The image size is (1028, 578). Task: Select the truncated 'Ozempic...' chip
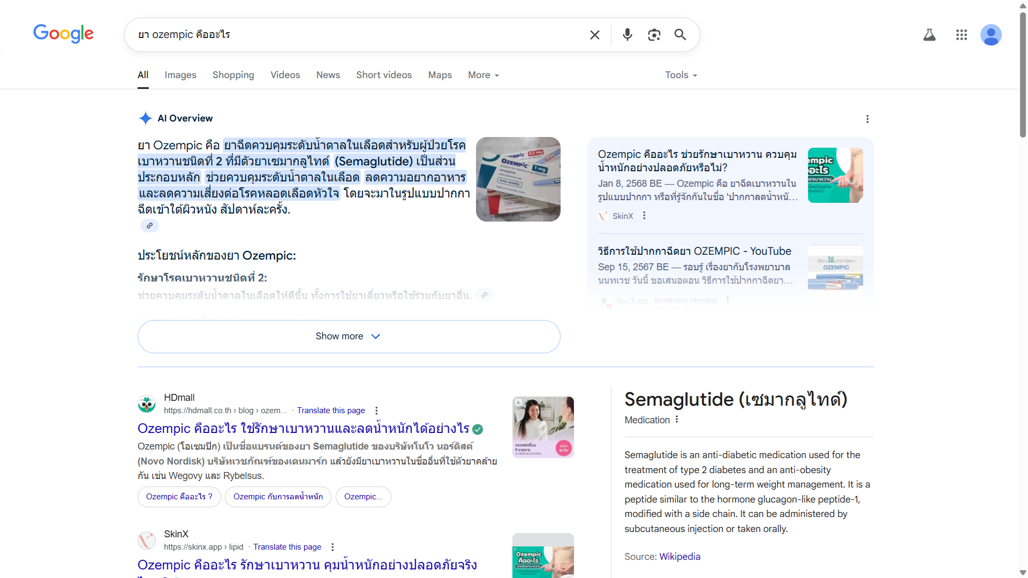[x=363, y=497]
